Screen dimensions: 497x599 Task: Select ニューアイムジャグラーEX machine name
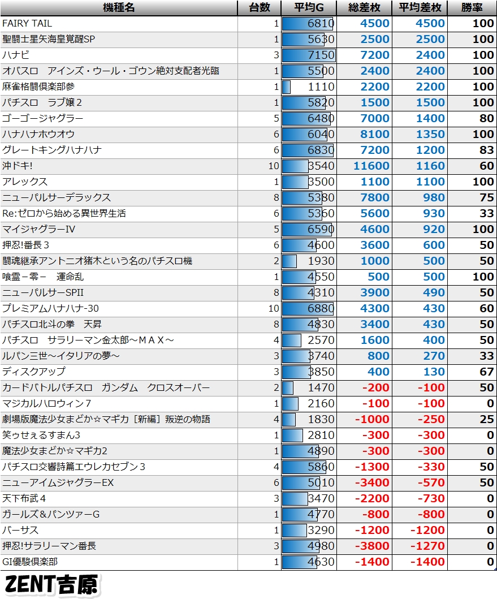point(58,483)
